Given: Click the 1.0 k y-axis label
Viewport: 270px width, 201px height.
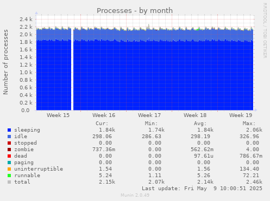Looking at the screenshot, I should tap(26, 73).
